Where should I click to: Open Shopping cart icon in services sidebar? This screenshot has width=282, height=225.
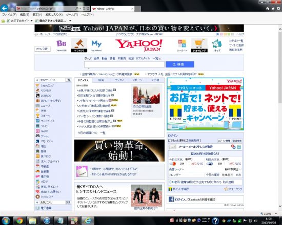click(x=37, y=85)
